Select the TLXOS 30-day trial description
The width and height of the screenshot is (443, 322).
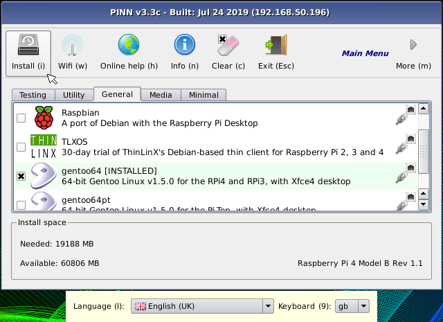(x=223, y=152)
